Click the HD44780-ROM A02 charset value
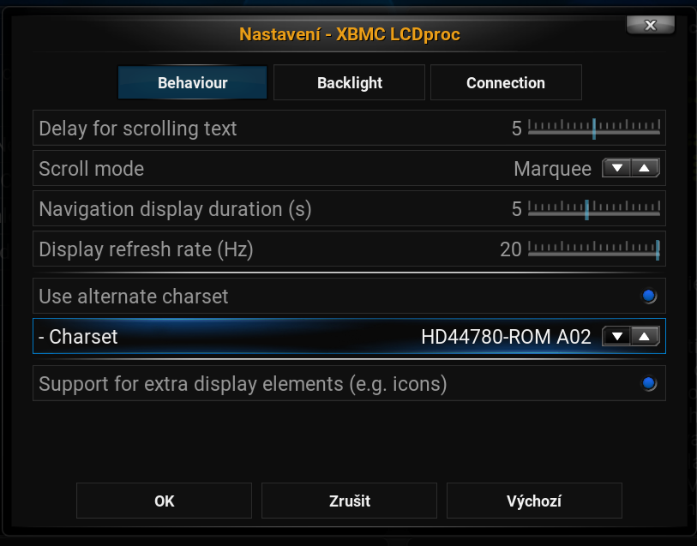 click(x=506, y=337)
